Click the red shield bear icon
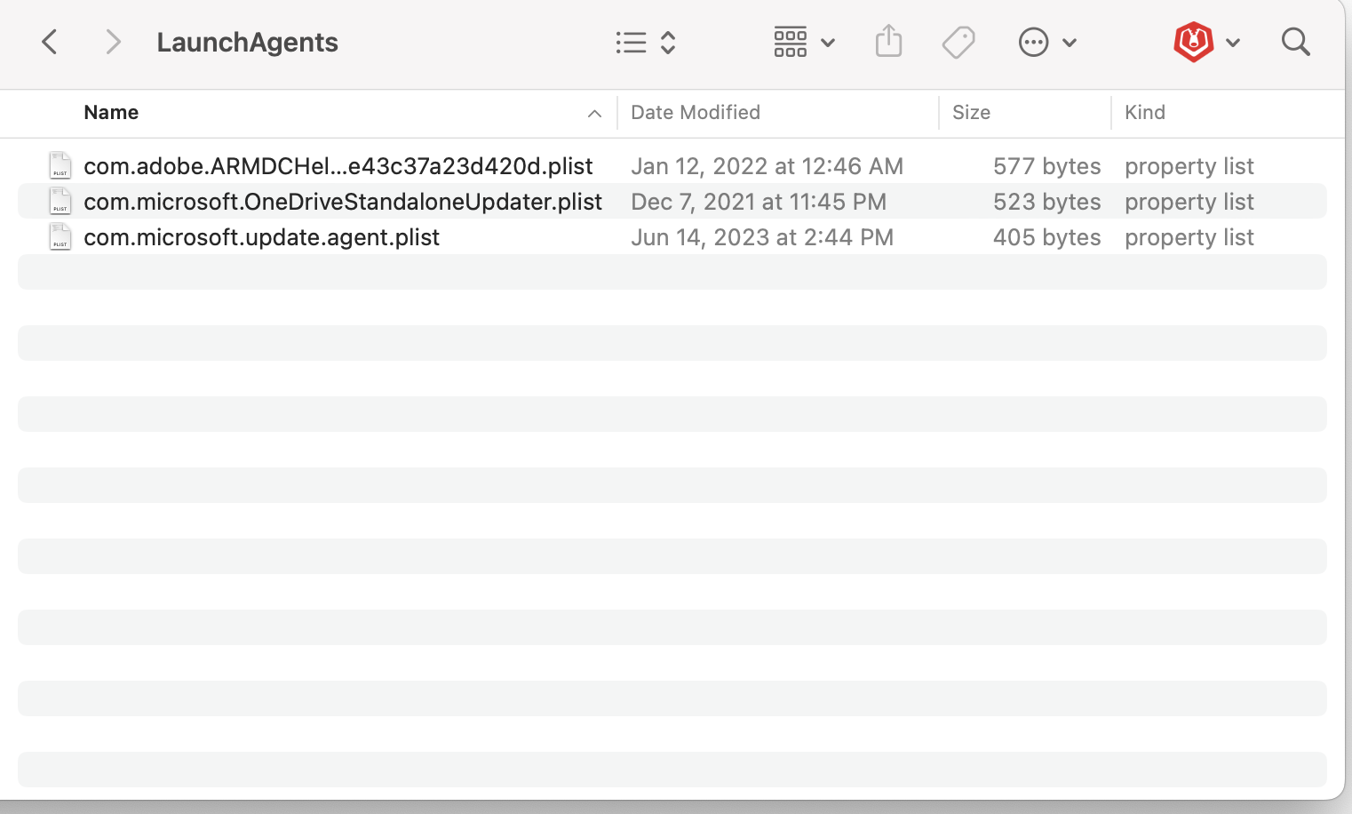1352x814 pixels. [1193, 42]
